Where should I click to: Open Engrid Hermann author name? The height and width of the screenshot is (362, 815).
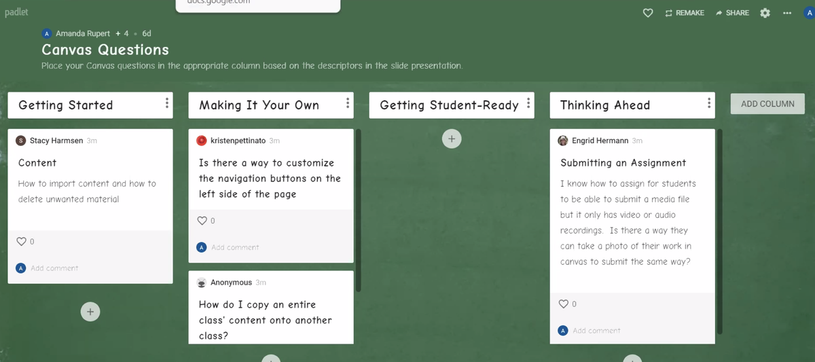600,141
